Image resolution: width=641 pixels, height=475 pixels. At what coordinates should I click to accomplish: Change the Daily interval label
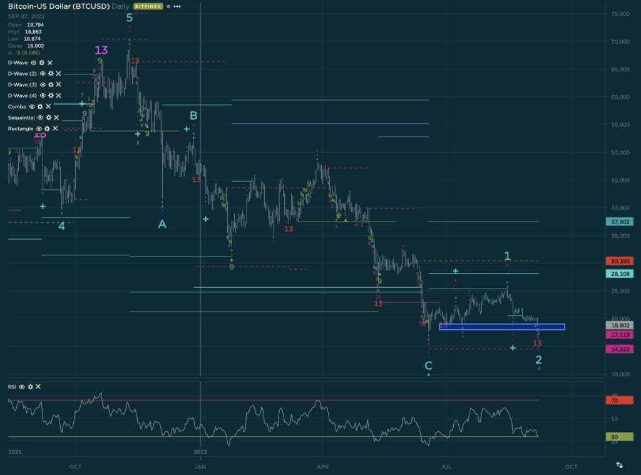click(120, 6)
